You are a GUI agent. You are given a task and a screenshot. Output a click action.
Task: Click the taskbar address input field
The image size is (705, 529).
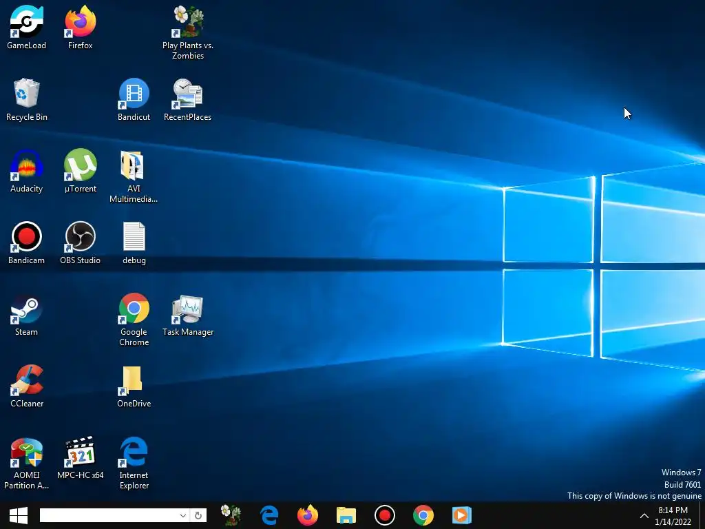tap(109, 515)
